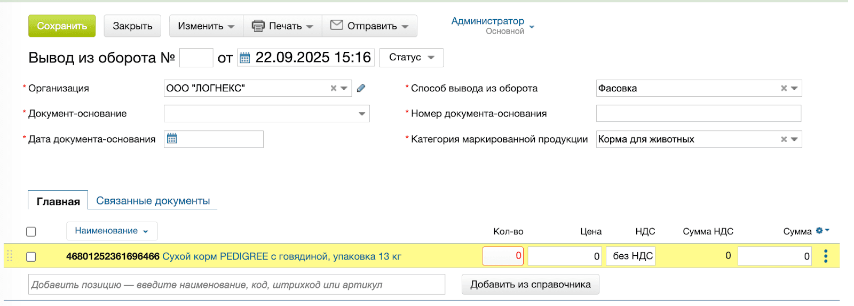854x306 pixels.
Task: Switch to Главная tab
Action: coord(58,201)
